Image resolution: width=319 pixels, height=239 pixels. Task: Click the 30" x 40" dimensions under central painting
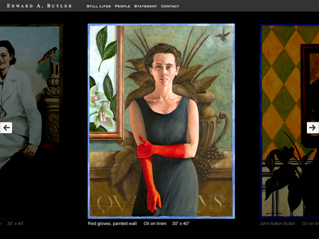tap(181, 224)
